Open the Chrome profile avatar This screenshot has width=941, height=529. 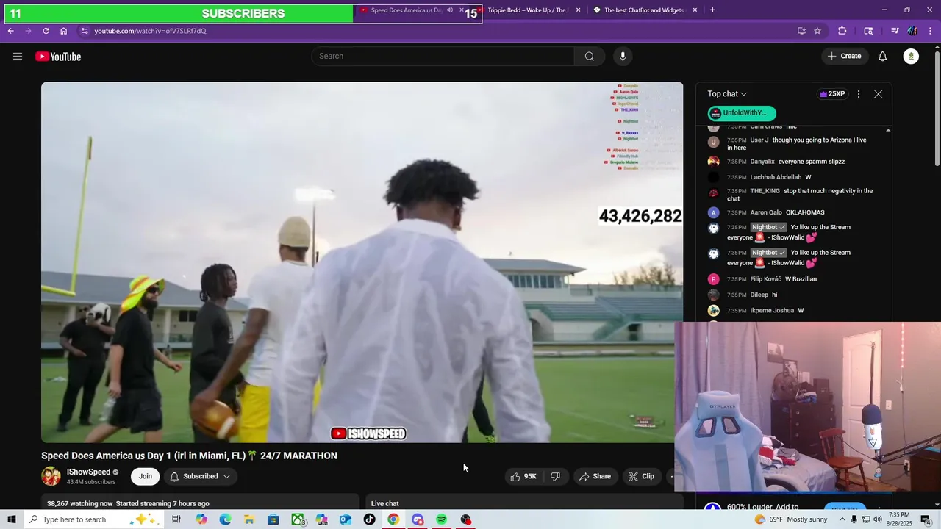[912, 31]
